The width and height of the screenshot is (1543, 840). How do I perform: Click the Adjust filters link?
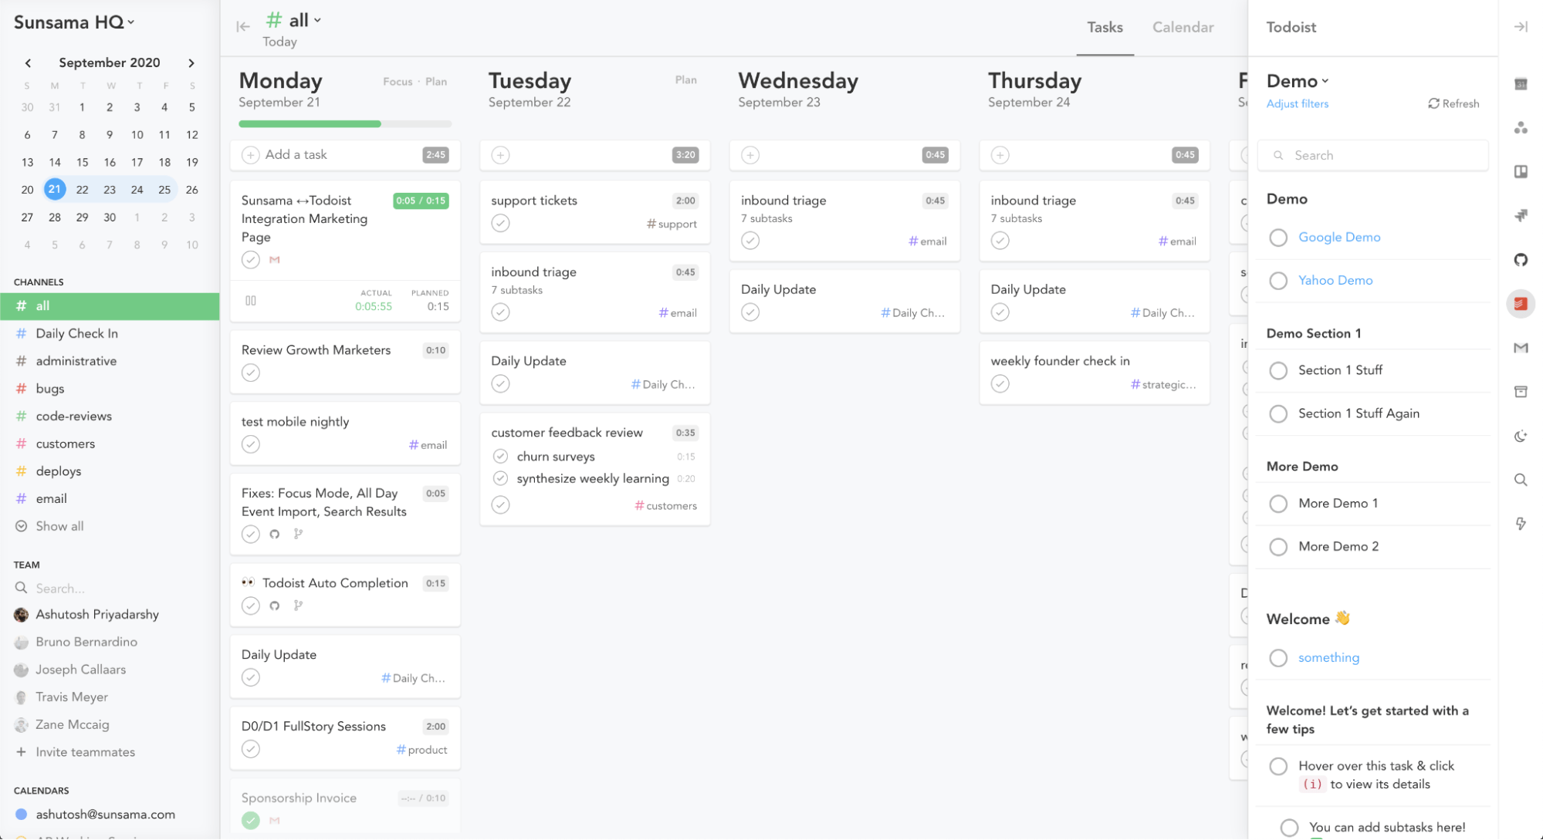point(1297,103)
